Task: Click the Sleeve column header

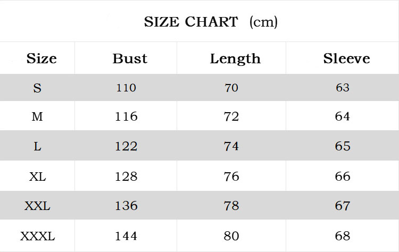Action: tap(346, 58)
